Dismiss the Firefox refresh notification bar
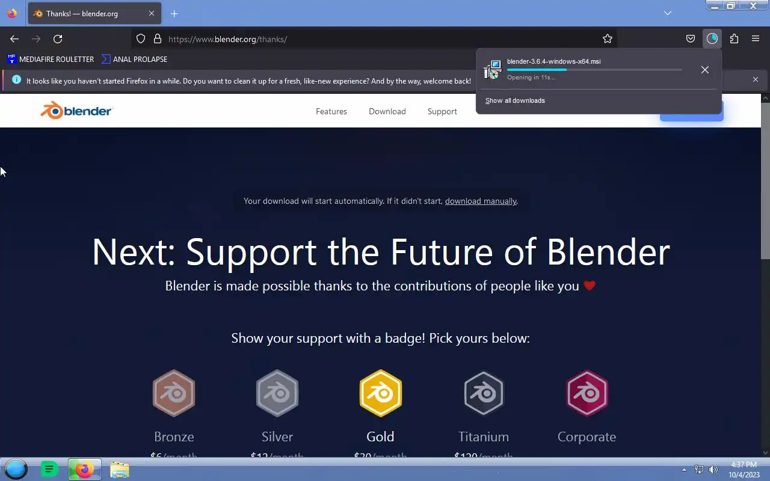The image size is (770, 481). click(x=756, y=79)
